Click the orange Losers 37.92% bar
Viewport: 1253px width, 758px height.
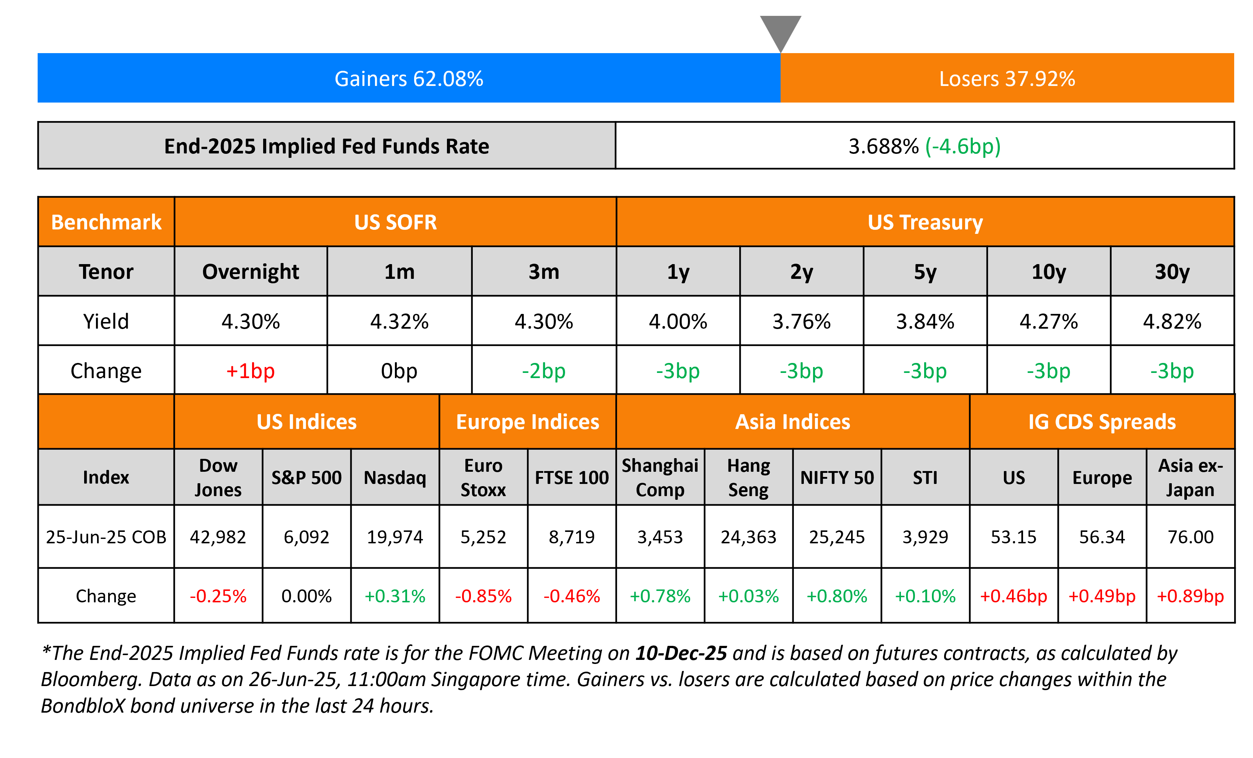click(1007, 78)
